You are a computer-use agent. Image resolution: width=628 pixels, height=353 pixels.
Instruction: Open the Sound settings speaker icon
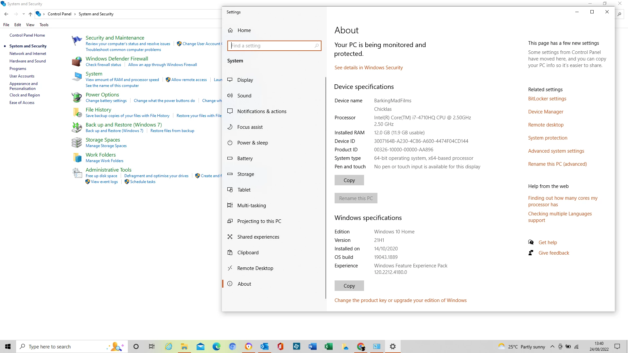[x=230, y=95]
